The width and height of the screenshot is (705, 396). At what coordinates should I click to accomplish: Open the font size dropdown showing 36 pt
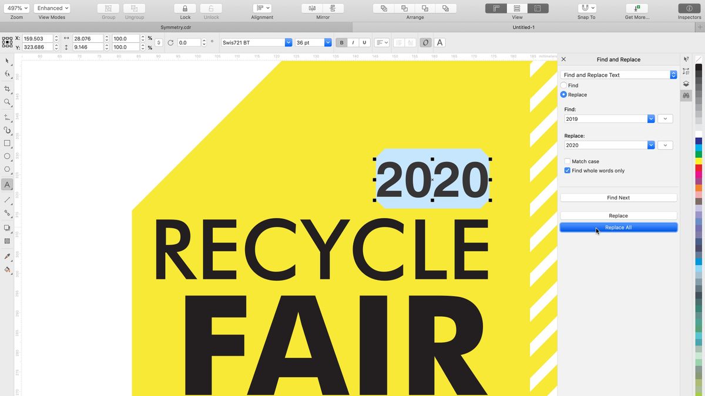click(328, 42)
